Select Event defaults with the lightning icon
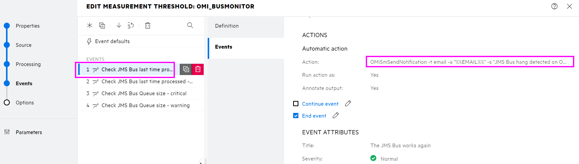The height and width of the screenshot is (164, 579). (x=112, y=41)
